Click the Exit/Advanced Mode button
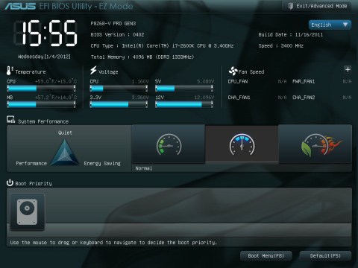This screenshot has height=268, width=358. click(x=317, y=6)
